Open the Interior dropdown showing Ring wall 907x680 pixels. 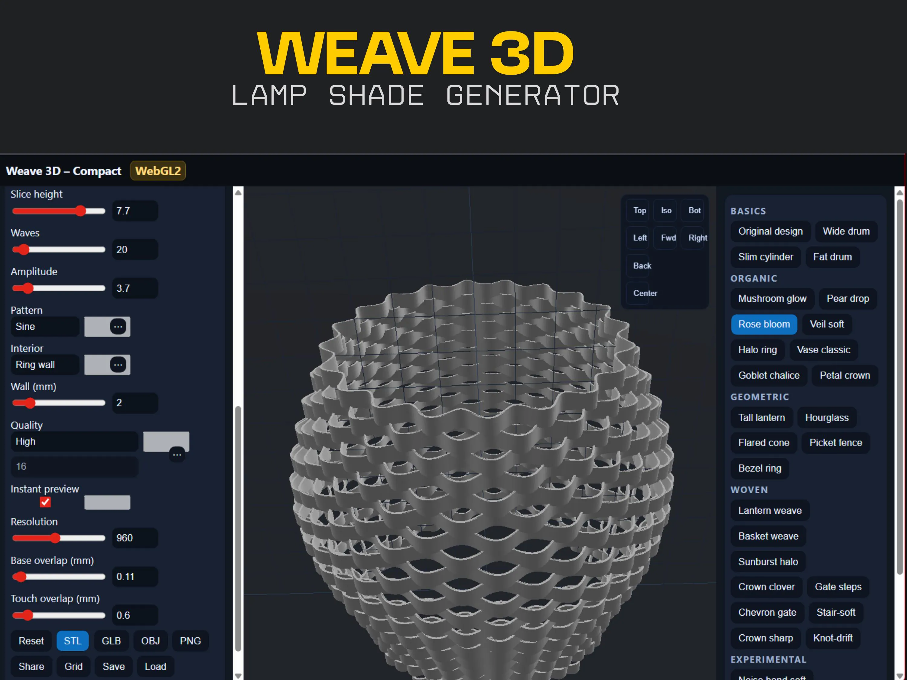pos(45,365)
